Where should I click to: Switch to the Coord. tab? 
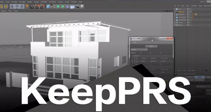[x=189, y=77]
